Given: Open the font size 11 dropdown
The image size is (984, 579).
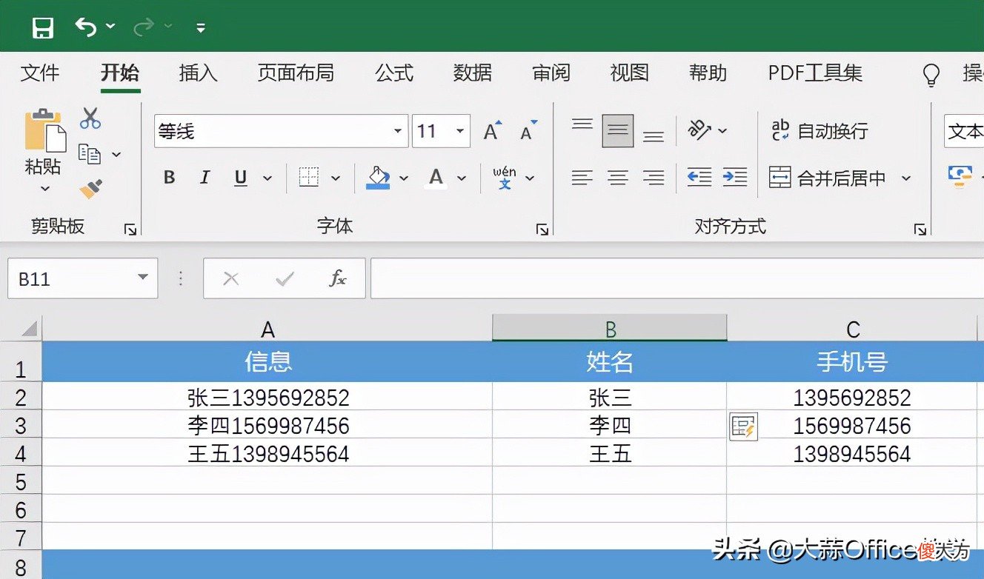Looking at the screenshot, I should click(x=460, y=132).
